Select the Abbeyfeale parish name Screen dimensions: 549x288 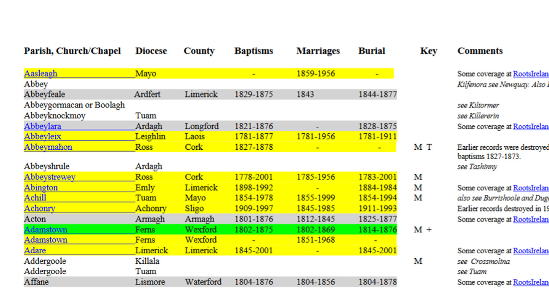[x=45, y=94]
